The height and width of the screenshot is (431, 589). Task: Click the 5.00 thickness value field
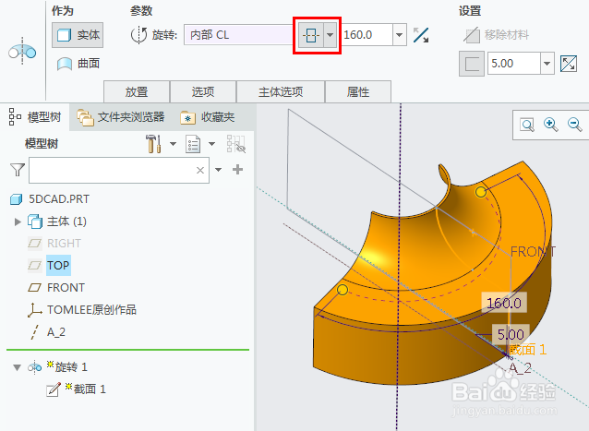pyautogui.click(x=514, y=63)
